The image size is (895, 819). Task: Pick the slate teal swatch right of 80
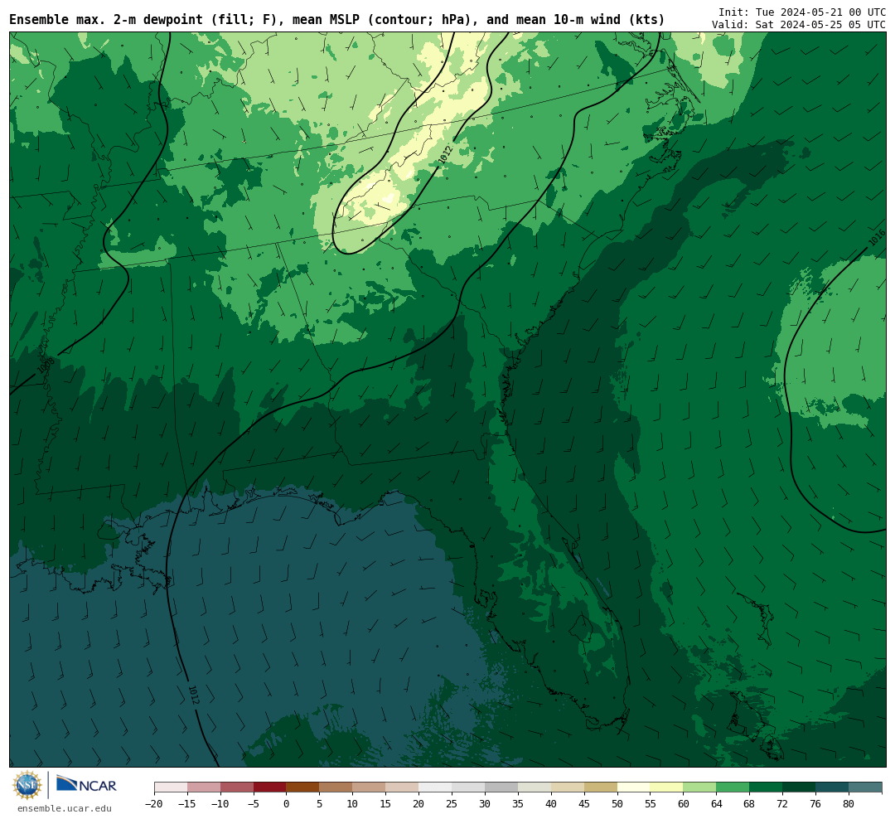(866, 787)
